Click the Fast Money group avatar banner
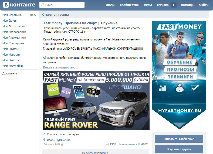213x154 pixels. [179, 75]
